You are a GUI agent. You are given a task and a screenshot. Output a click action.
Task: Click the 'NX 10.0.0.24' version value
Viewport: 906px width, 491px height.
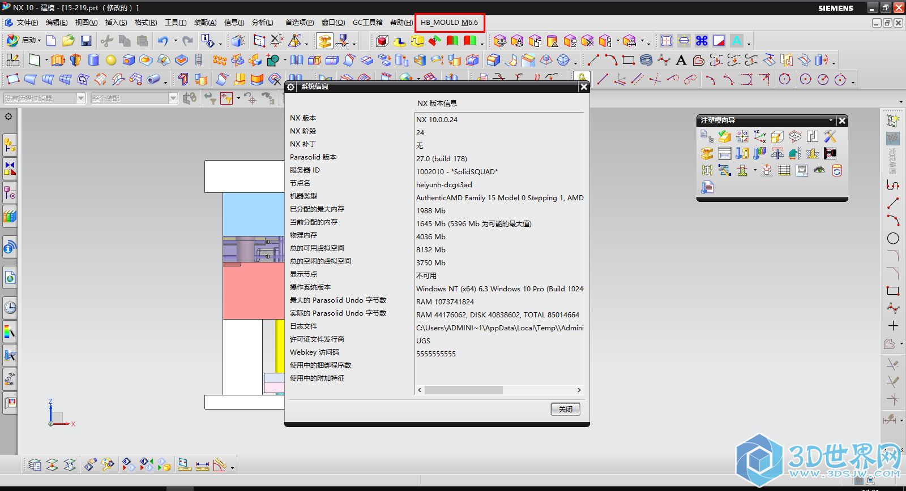pos(437,119)
